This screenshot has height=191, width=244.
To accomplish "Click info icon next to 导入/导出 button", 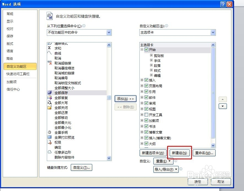I will pos(181,169).
